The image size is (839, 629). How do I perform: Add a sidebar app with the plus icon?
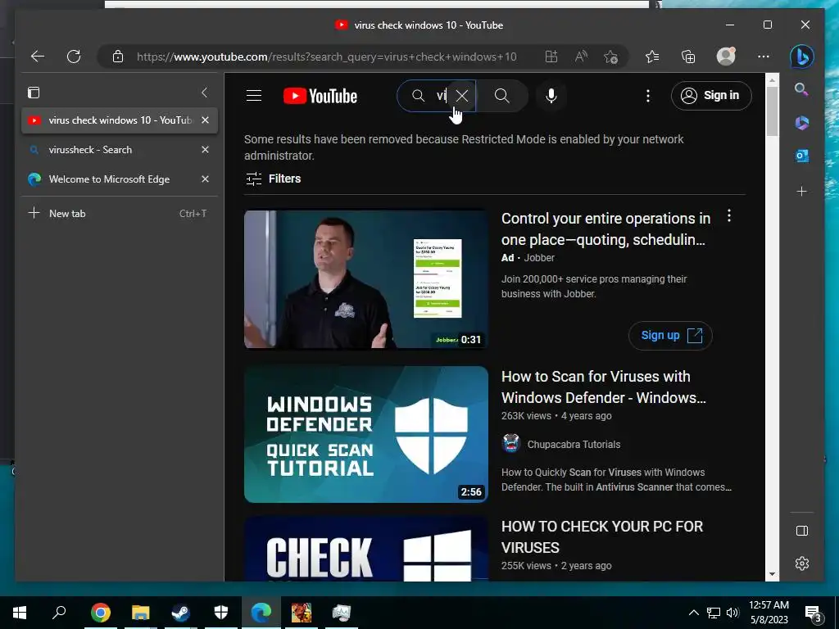coord(801,191)
